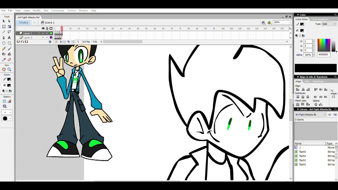Viewport: 338px width, 190px height.
Task: Select the Lasso tool
Action: point(9,32)
